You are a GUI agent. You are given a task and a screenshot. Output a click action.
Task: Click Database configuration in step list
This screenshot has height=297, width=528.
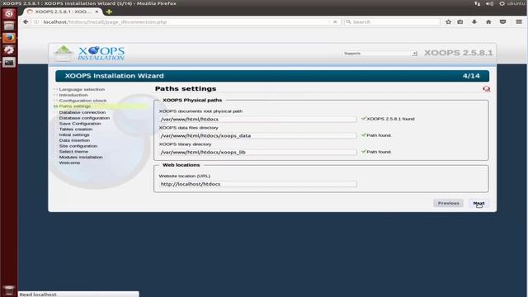coord(84,118)
